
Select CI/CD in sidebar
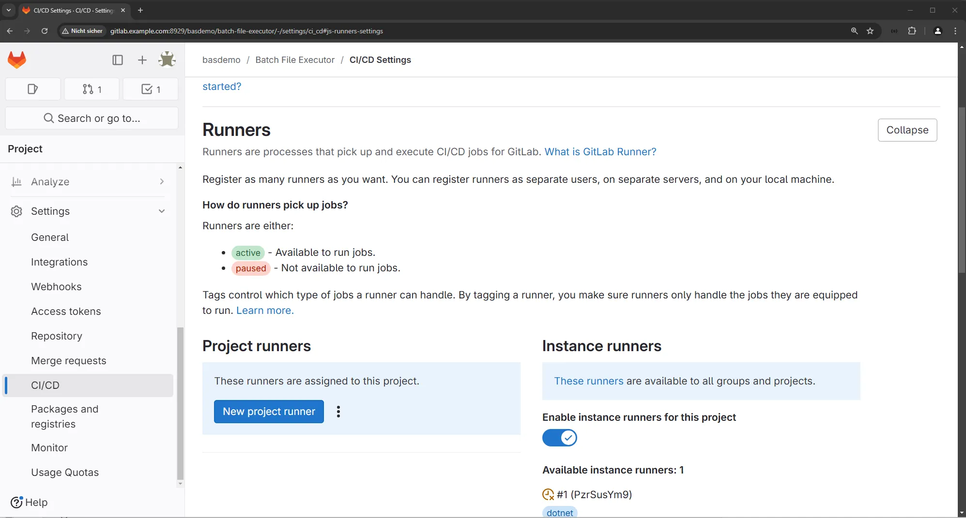pos(88,385)
